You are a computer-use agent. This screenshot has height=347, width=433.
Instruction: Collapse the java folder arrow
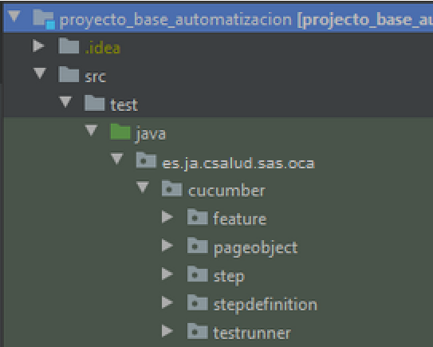91,130
